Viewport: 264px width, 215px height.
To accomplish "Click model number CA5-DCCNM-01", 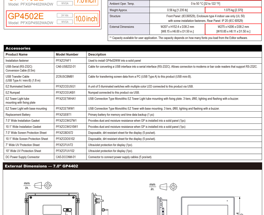I will point(66,157).
